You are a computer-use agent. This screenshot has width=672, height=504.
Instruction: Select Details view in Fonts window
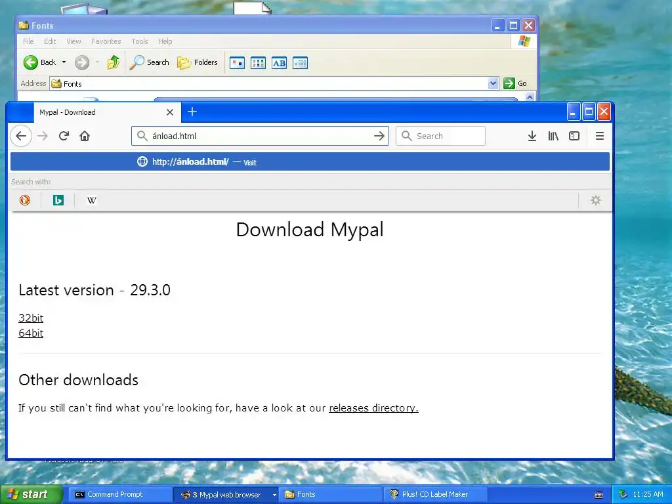(300, 63)
